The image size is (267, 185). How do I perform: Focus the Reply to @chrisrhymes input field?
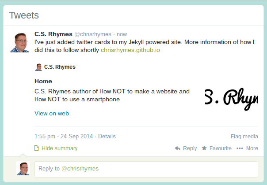(x=146, y=169)
